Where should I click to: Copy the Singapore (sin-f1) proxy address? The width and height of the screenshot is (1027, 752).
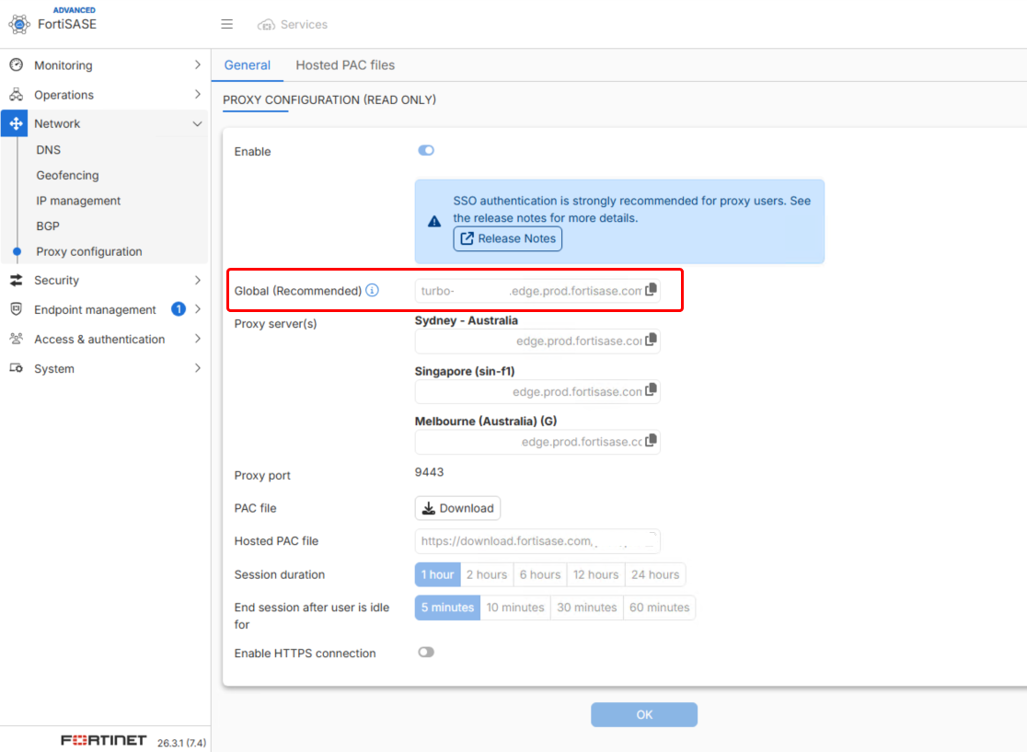pos(651,390)
